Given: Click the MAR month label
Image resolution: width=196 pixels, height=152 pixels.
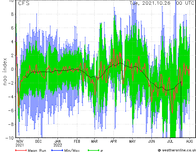Looking at the screenshot, I should pyautogui.click(x=94, y=141).
